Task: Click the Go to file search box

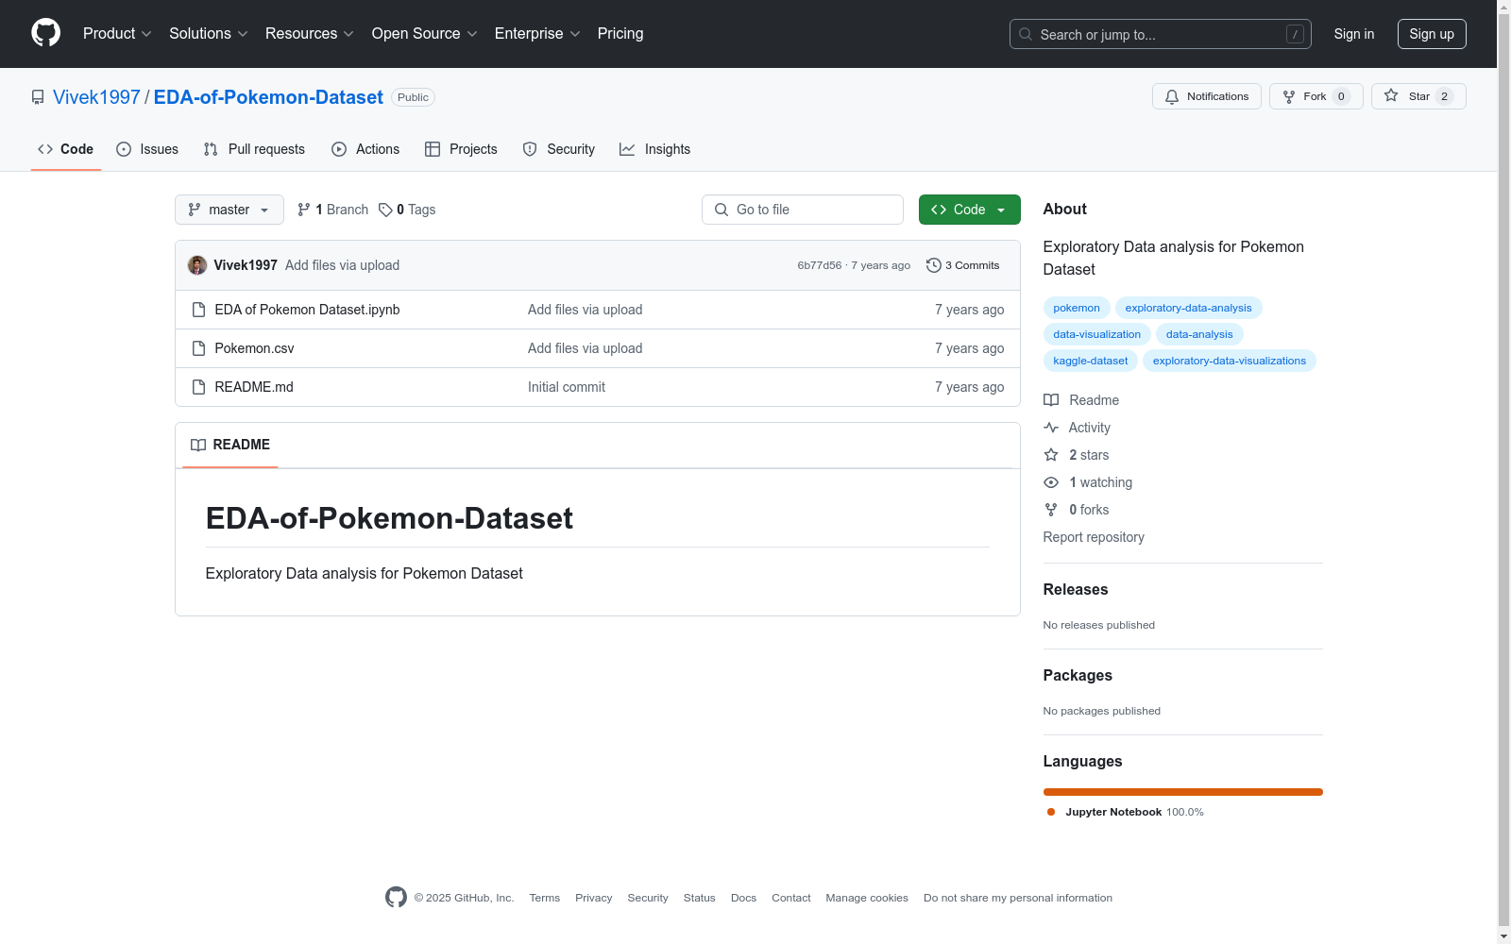Action: [803, 210]
